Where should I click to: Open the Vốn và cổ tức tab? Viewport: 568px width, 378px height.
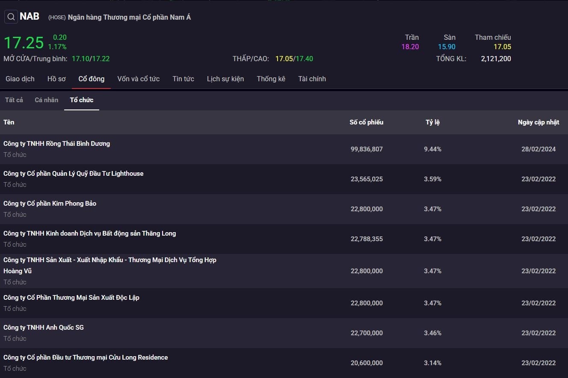click(138, 79)
